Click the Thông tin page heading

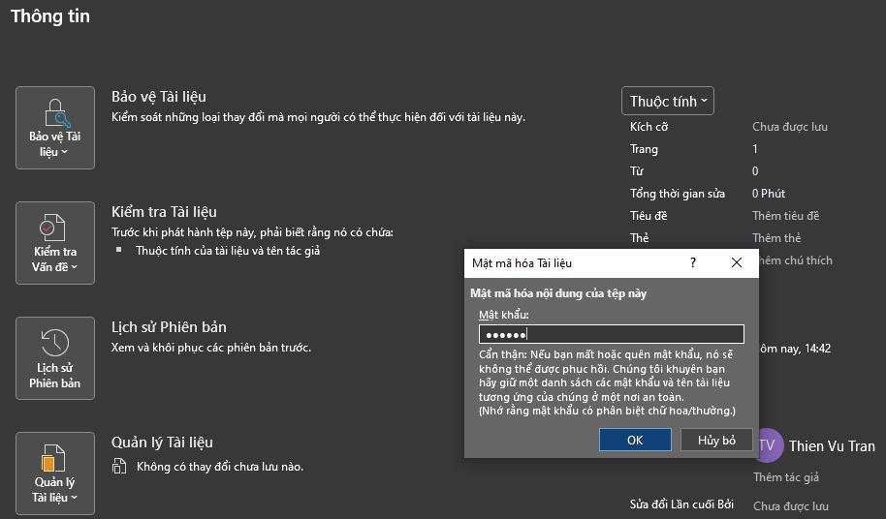coord(50,16)
